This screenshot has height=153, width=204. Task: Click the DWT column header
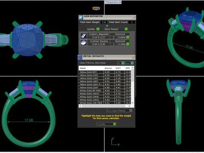click(x=119, y=68)
